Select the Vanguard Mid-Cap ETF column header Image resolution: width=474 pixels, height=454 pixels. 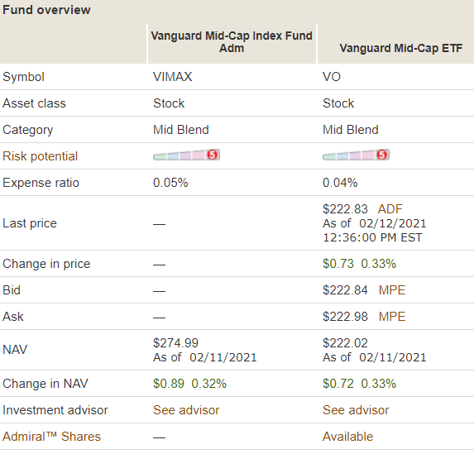coord(401,48)
